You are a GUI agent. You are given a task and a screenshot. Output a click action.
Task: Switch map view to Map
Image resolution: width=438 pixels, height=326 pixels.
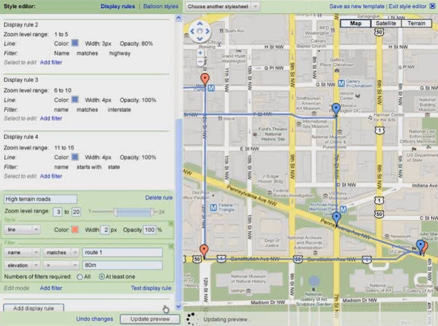click(356, 23)
